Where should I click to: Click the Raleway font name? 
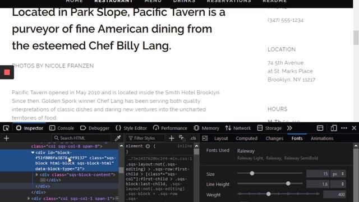pos(246,151)
